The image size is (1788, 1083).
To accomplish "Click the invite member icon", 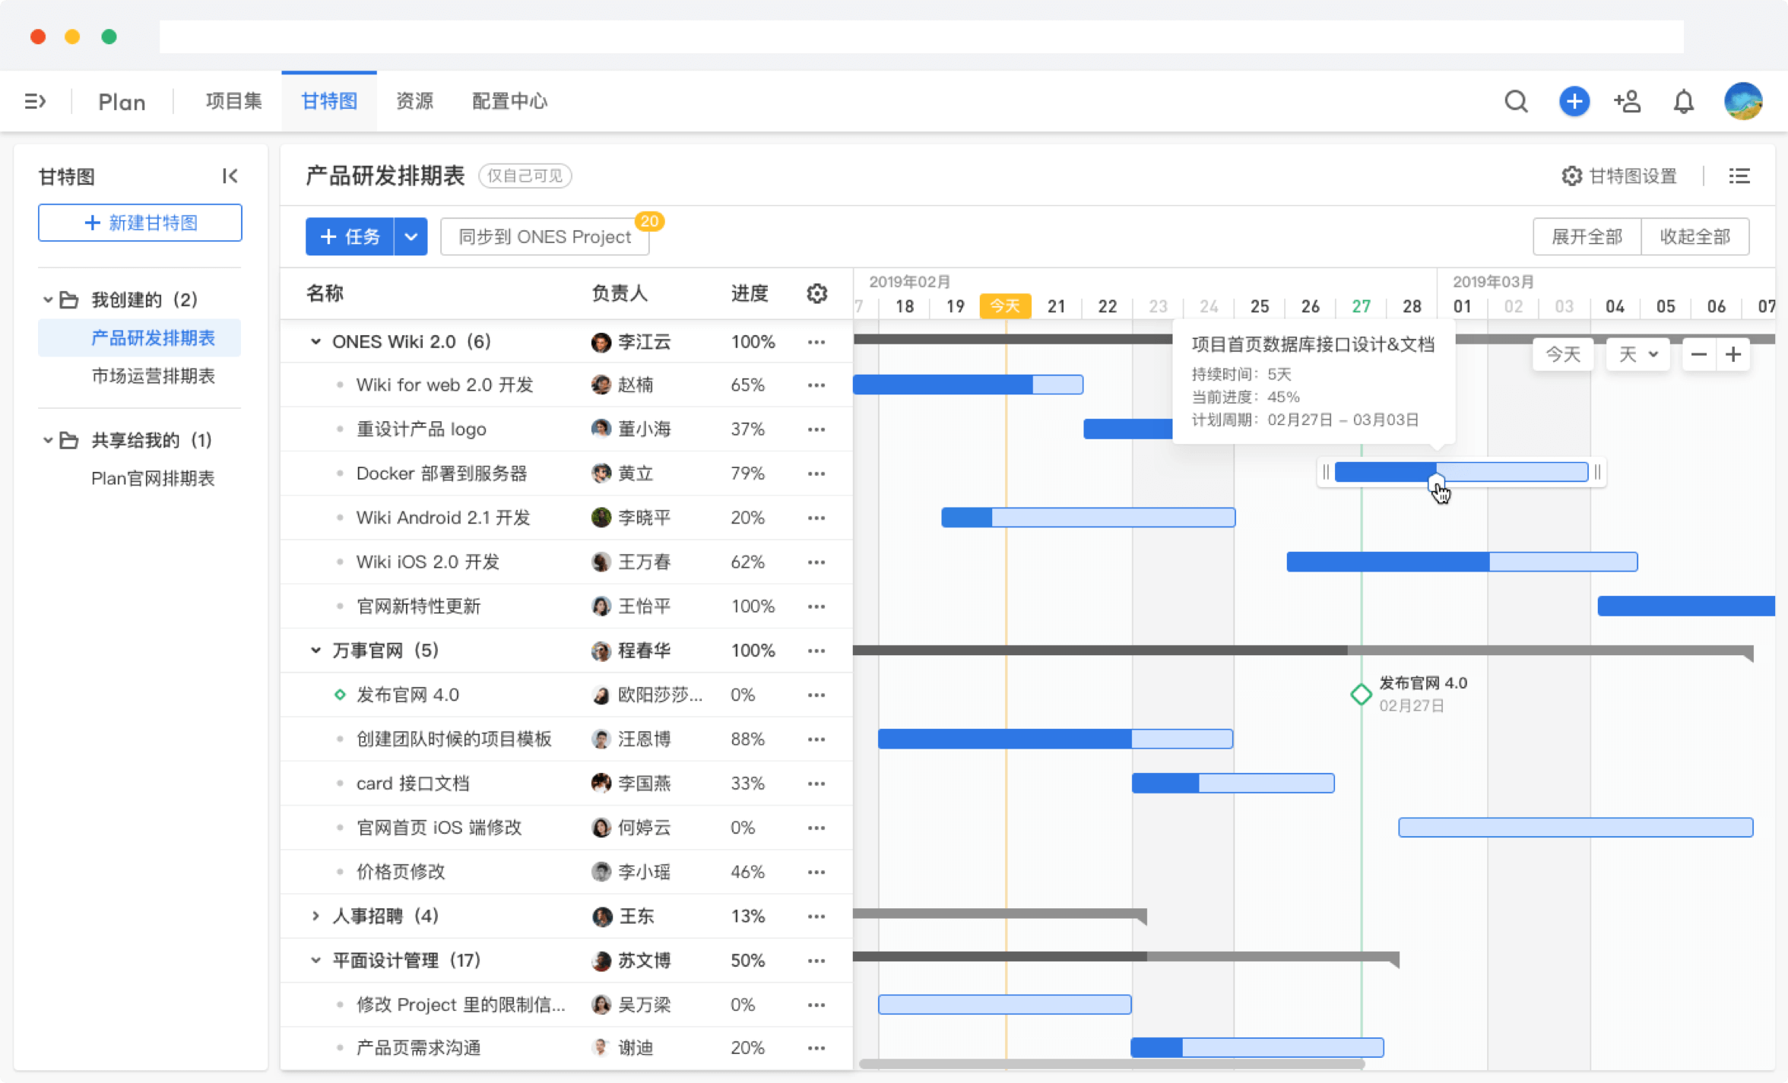I will 1628,101.
